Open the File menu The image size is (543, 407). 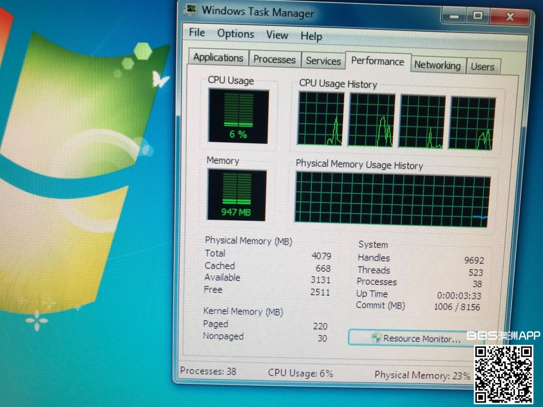(x=197, y=33)
